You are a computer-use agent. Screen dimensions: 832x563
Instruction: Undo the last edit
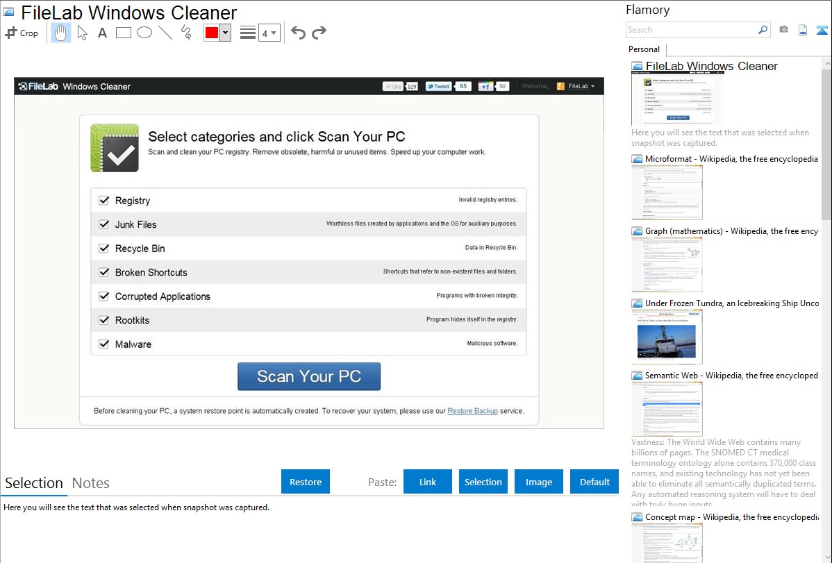click(298, 33)
